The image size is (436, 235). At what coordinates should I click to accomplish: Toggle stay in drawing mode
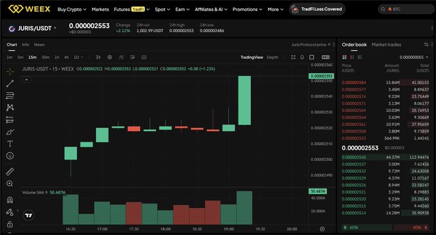(10, 212)
